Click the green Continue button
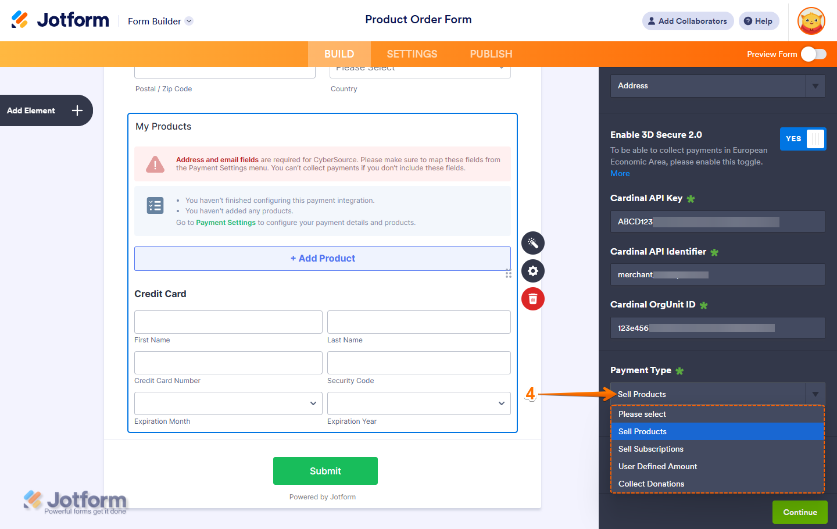 click(799, 512)
